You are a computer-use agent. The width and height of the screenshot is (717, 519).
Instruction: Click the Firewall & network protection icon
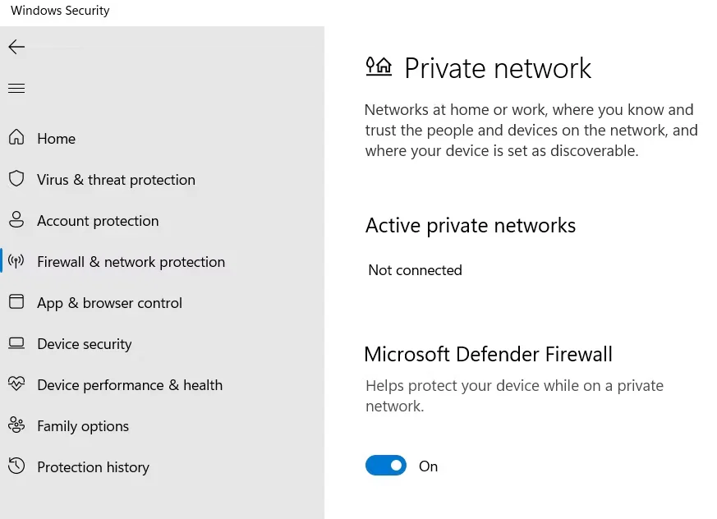(x=16, y=261)
